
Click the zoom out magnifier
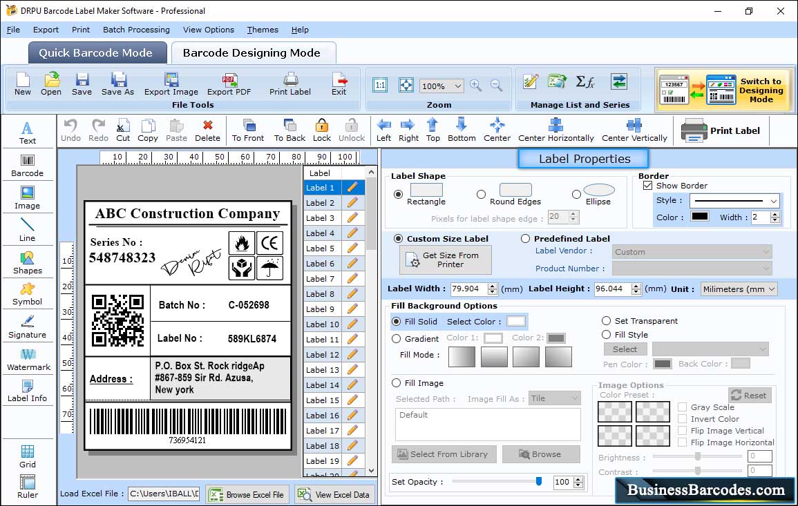[x=497, y=86]
